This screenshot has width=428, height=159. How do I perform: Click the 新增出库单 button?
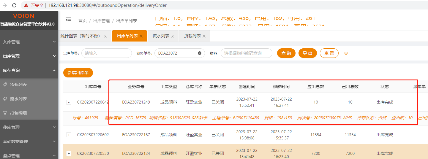[x=78, y=73]
